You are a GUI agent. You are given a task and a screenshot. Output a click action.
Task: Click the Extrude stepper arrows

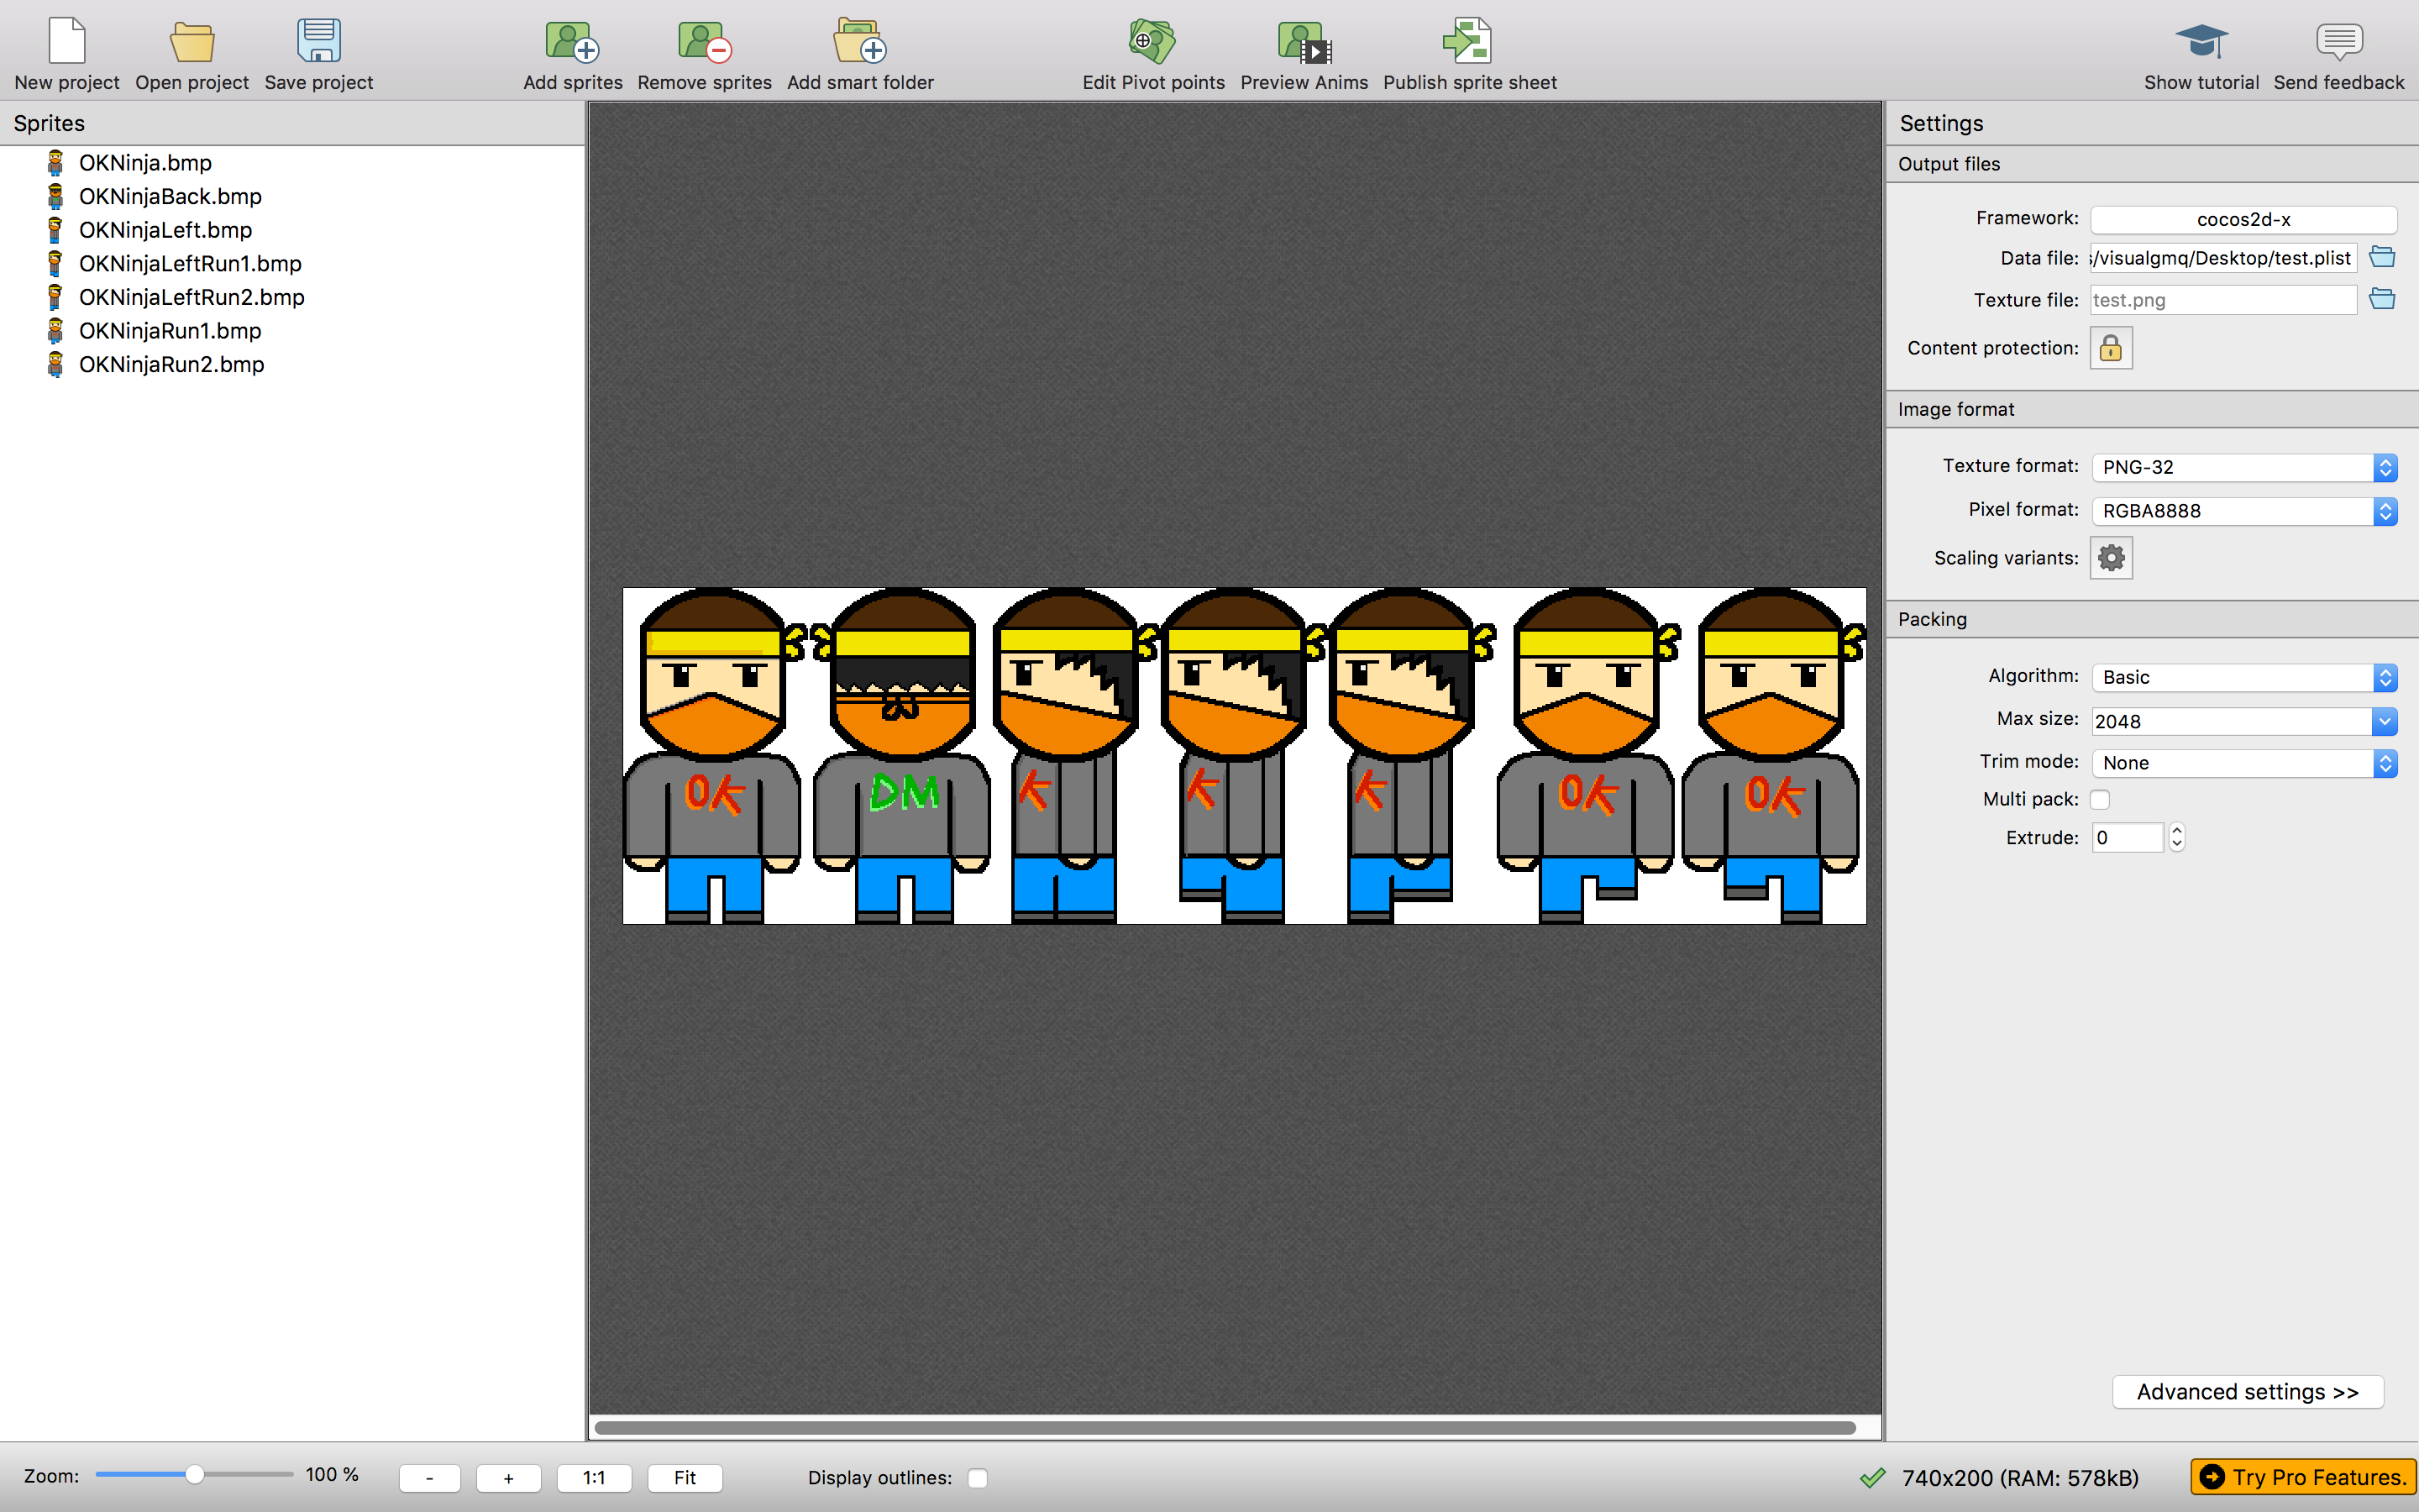[x=2176, y=837]
